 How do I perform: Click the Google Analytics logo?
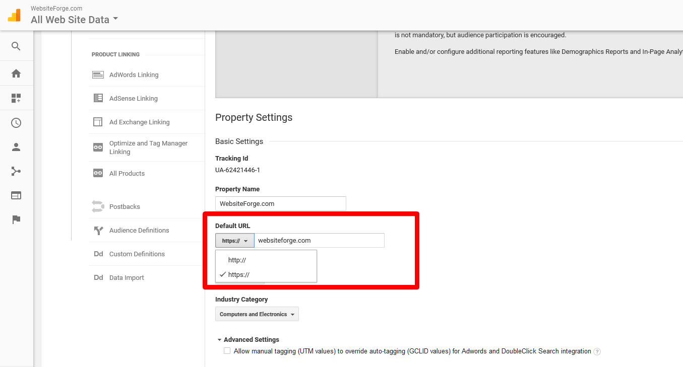pos(14,15)
